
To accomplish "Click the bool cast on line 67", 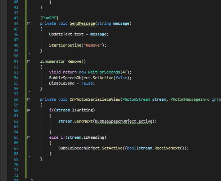I will click(x=131, y=148).
